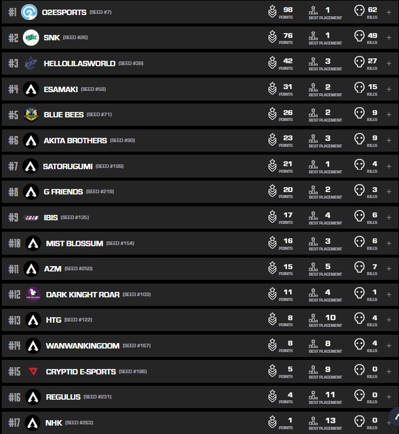Click the AZM default Apex logo
Screen dimensions: 399x434
tap(31, 268)
